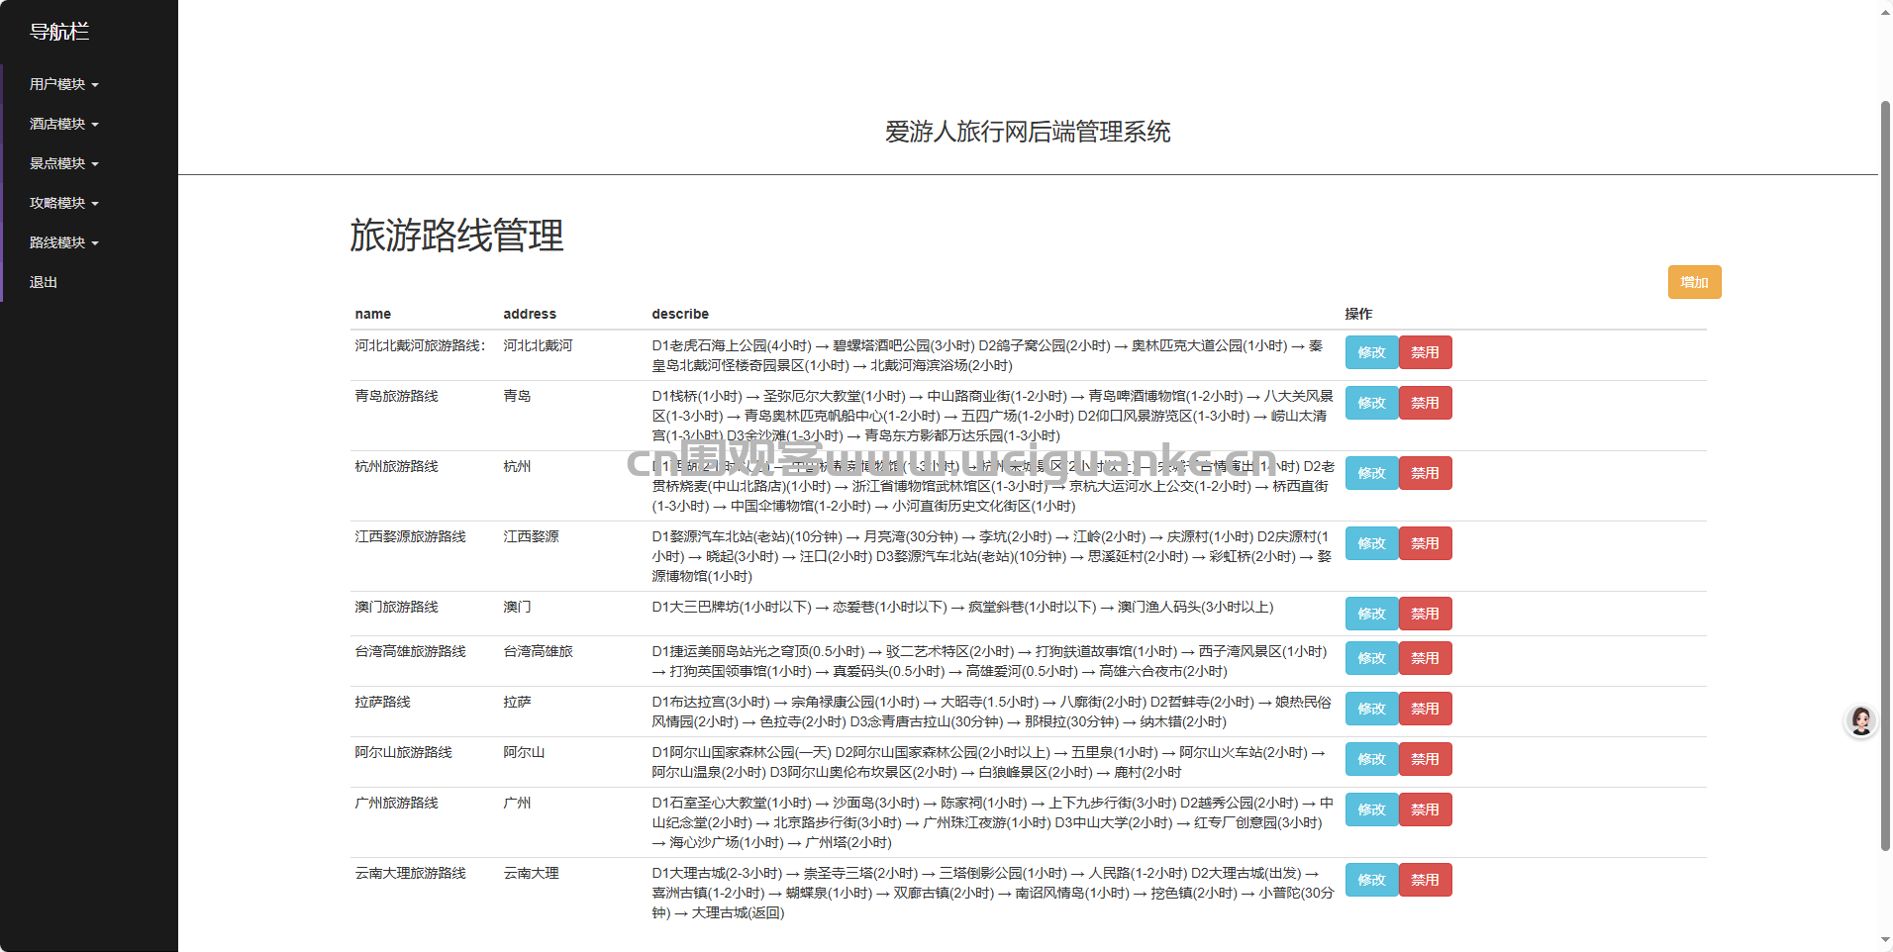Click 修改 for 杭州旅游路线
This screenshot has width=1893, height=952.
click(1371, 473)
